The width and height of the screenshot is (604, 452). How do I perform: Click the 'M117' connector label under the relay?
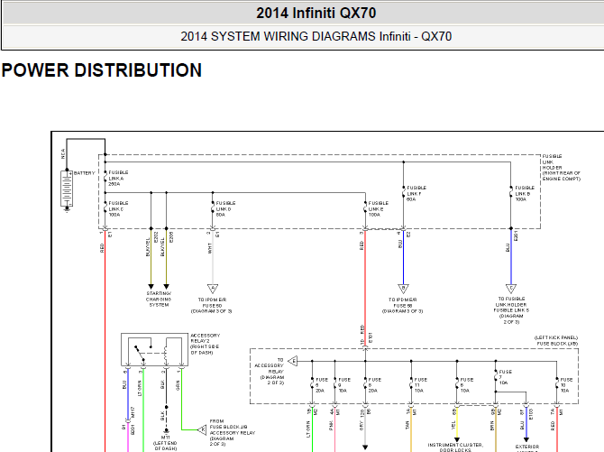point(133,412)
